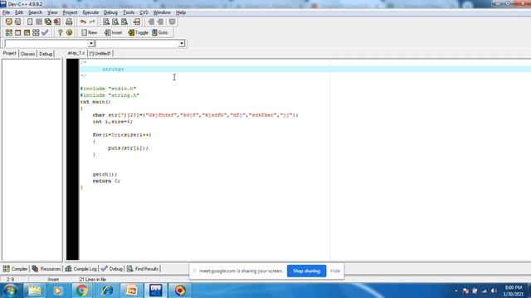The height and width of the screenshot is (298, 531).
Task: Click the line '#include "string.h"'
Action: (110, 95)
